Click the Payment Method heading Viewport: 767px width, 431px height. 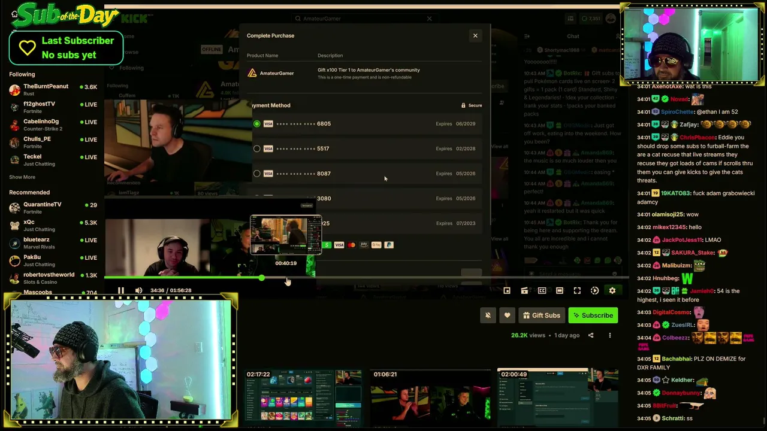pos(271,105)
